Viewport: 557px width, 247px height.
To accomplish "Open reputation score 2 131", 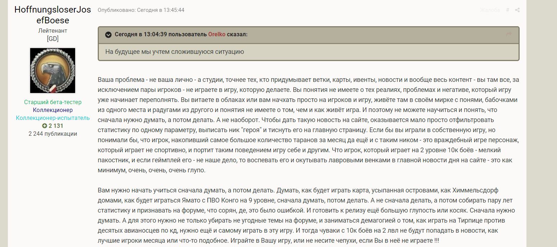I will click(x=52, y=126).
